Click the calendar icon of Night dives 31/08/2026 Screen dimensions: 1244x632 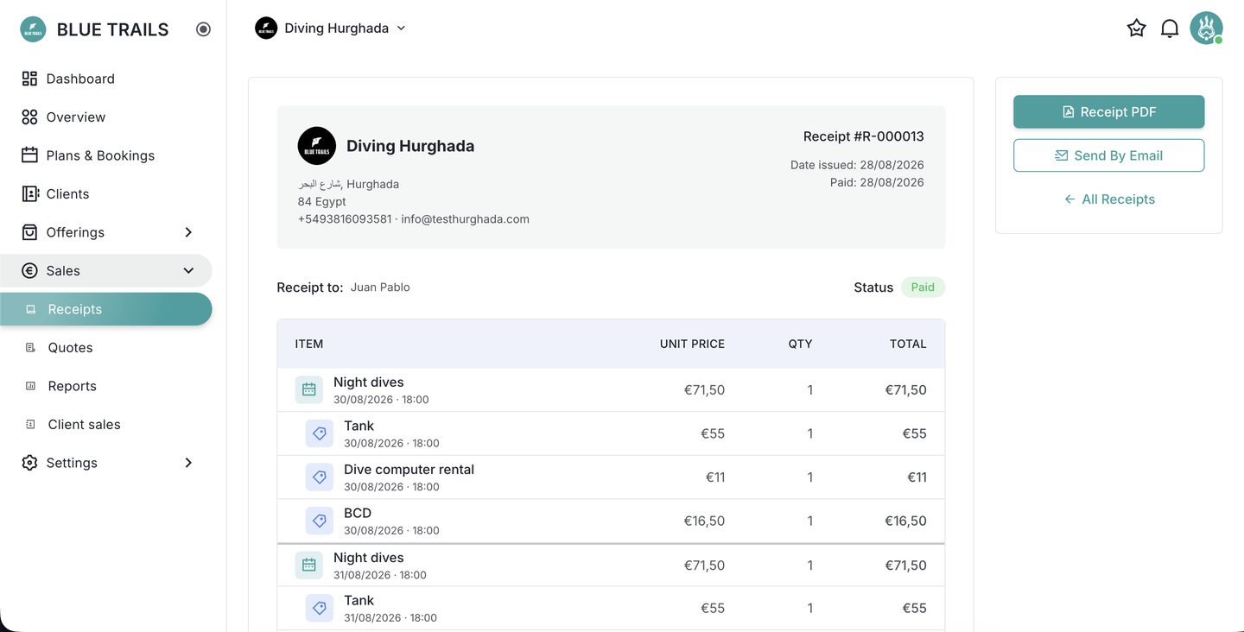click(x=309, y=566)
